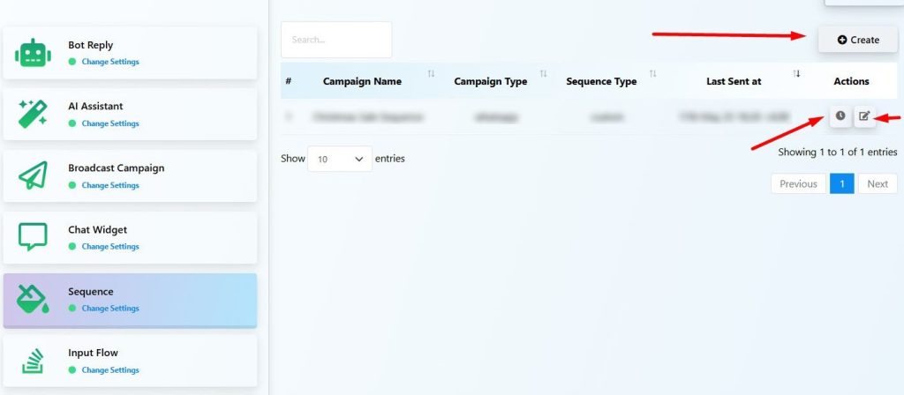This screenshot has height=395, width=904.
Task: Go to the Previous page
Action: tap(798, 184)
